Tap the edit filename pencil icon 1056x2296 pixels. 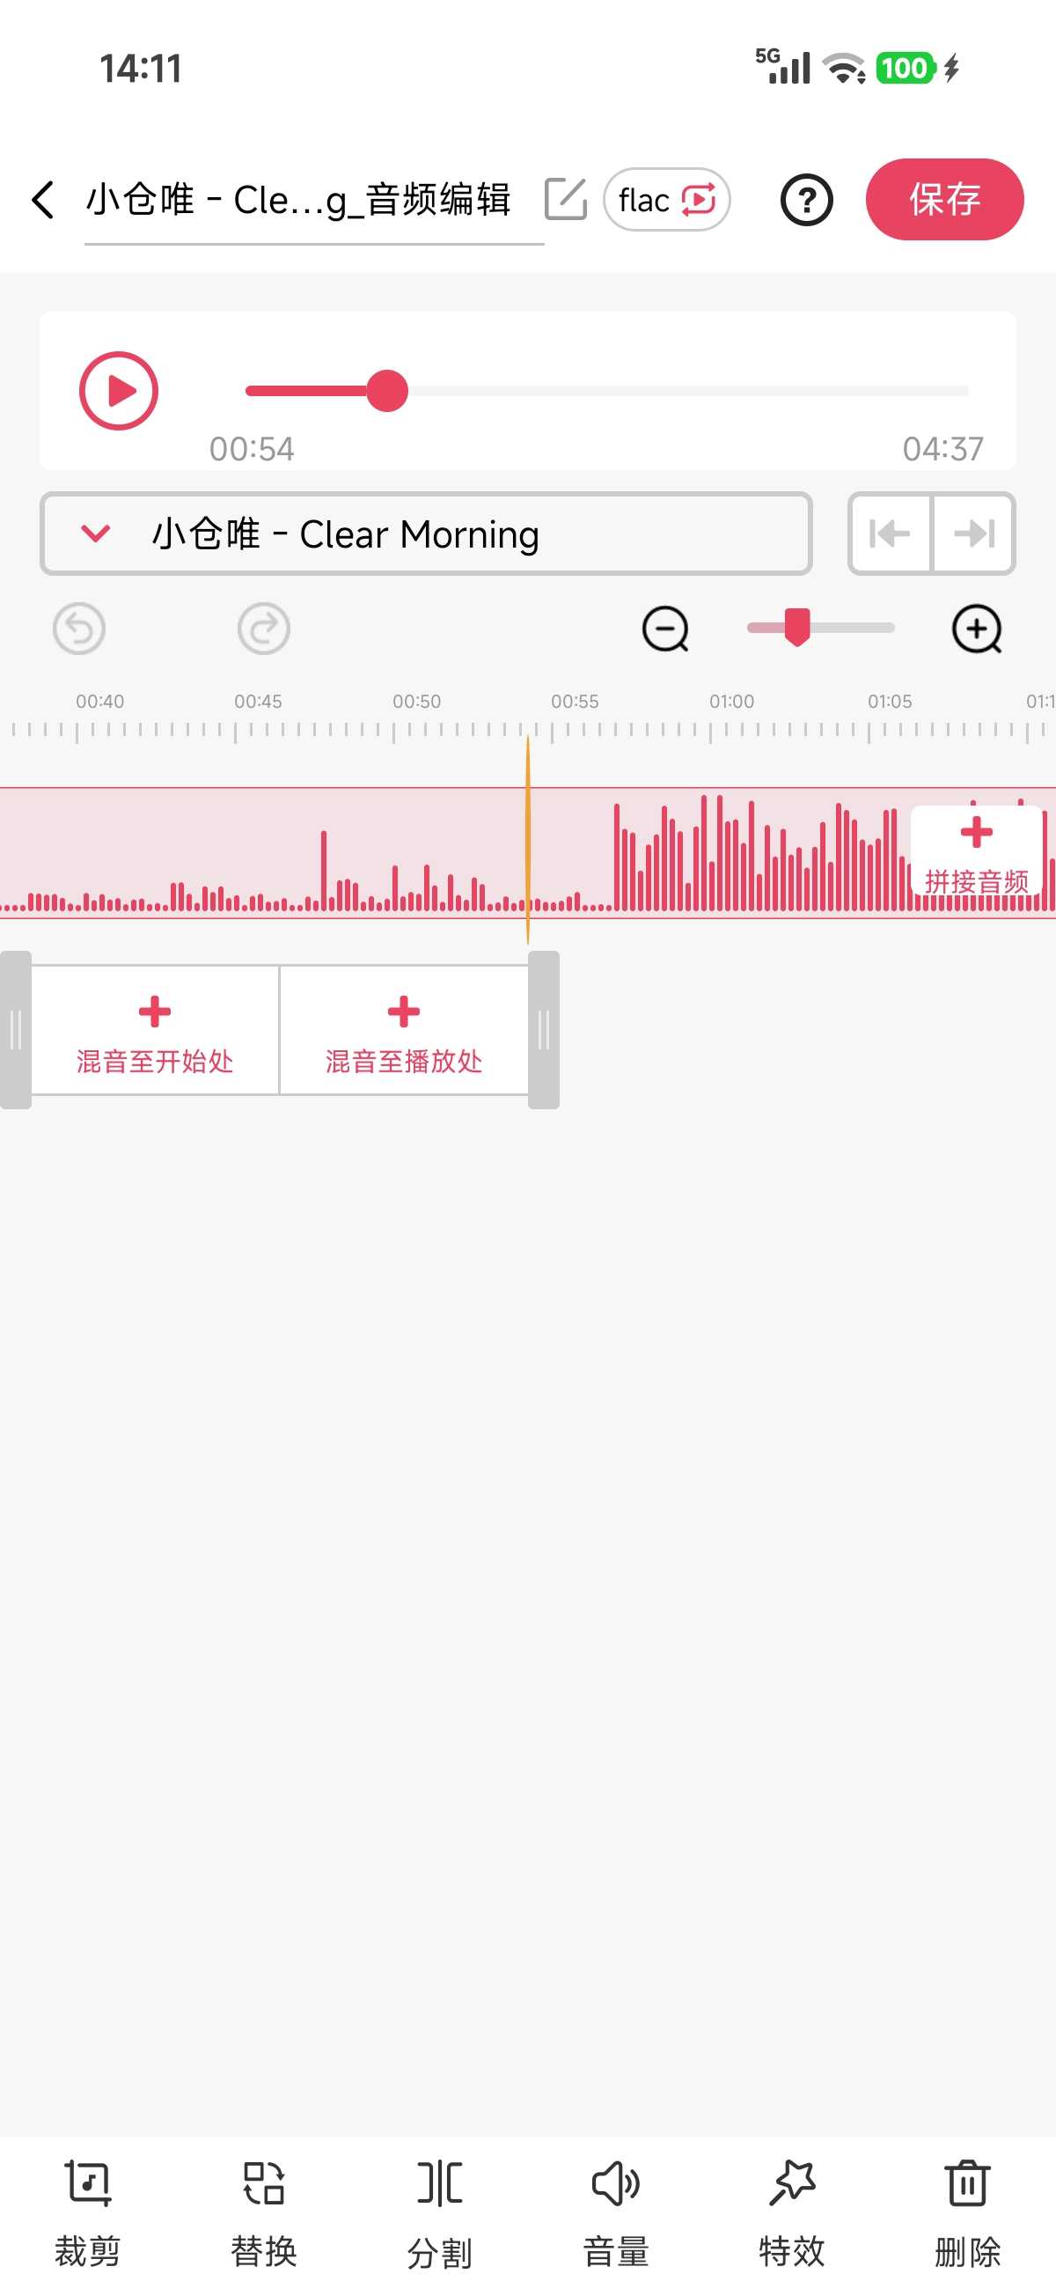[x=565, y=200]
